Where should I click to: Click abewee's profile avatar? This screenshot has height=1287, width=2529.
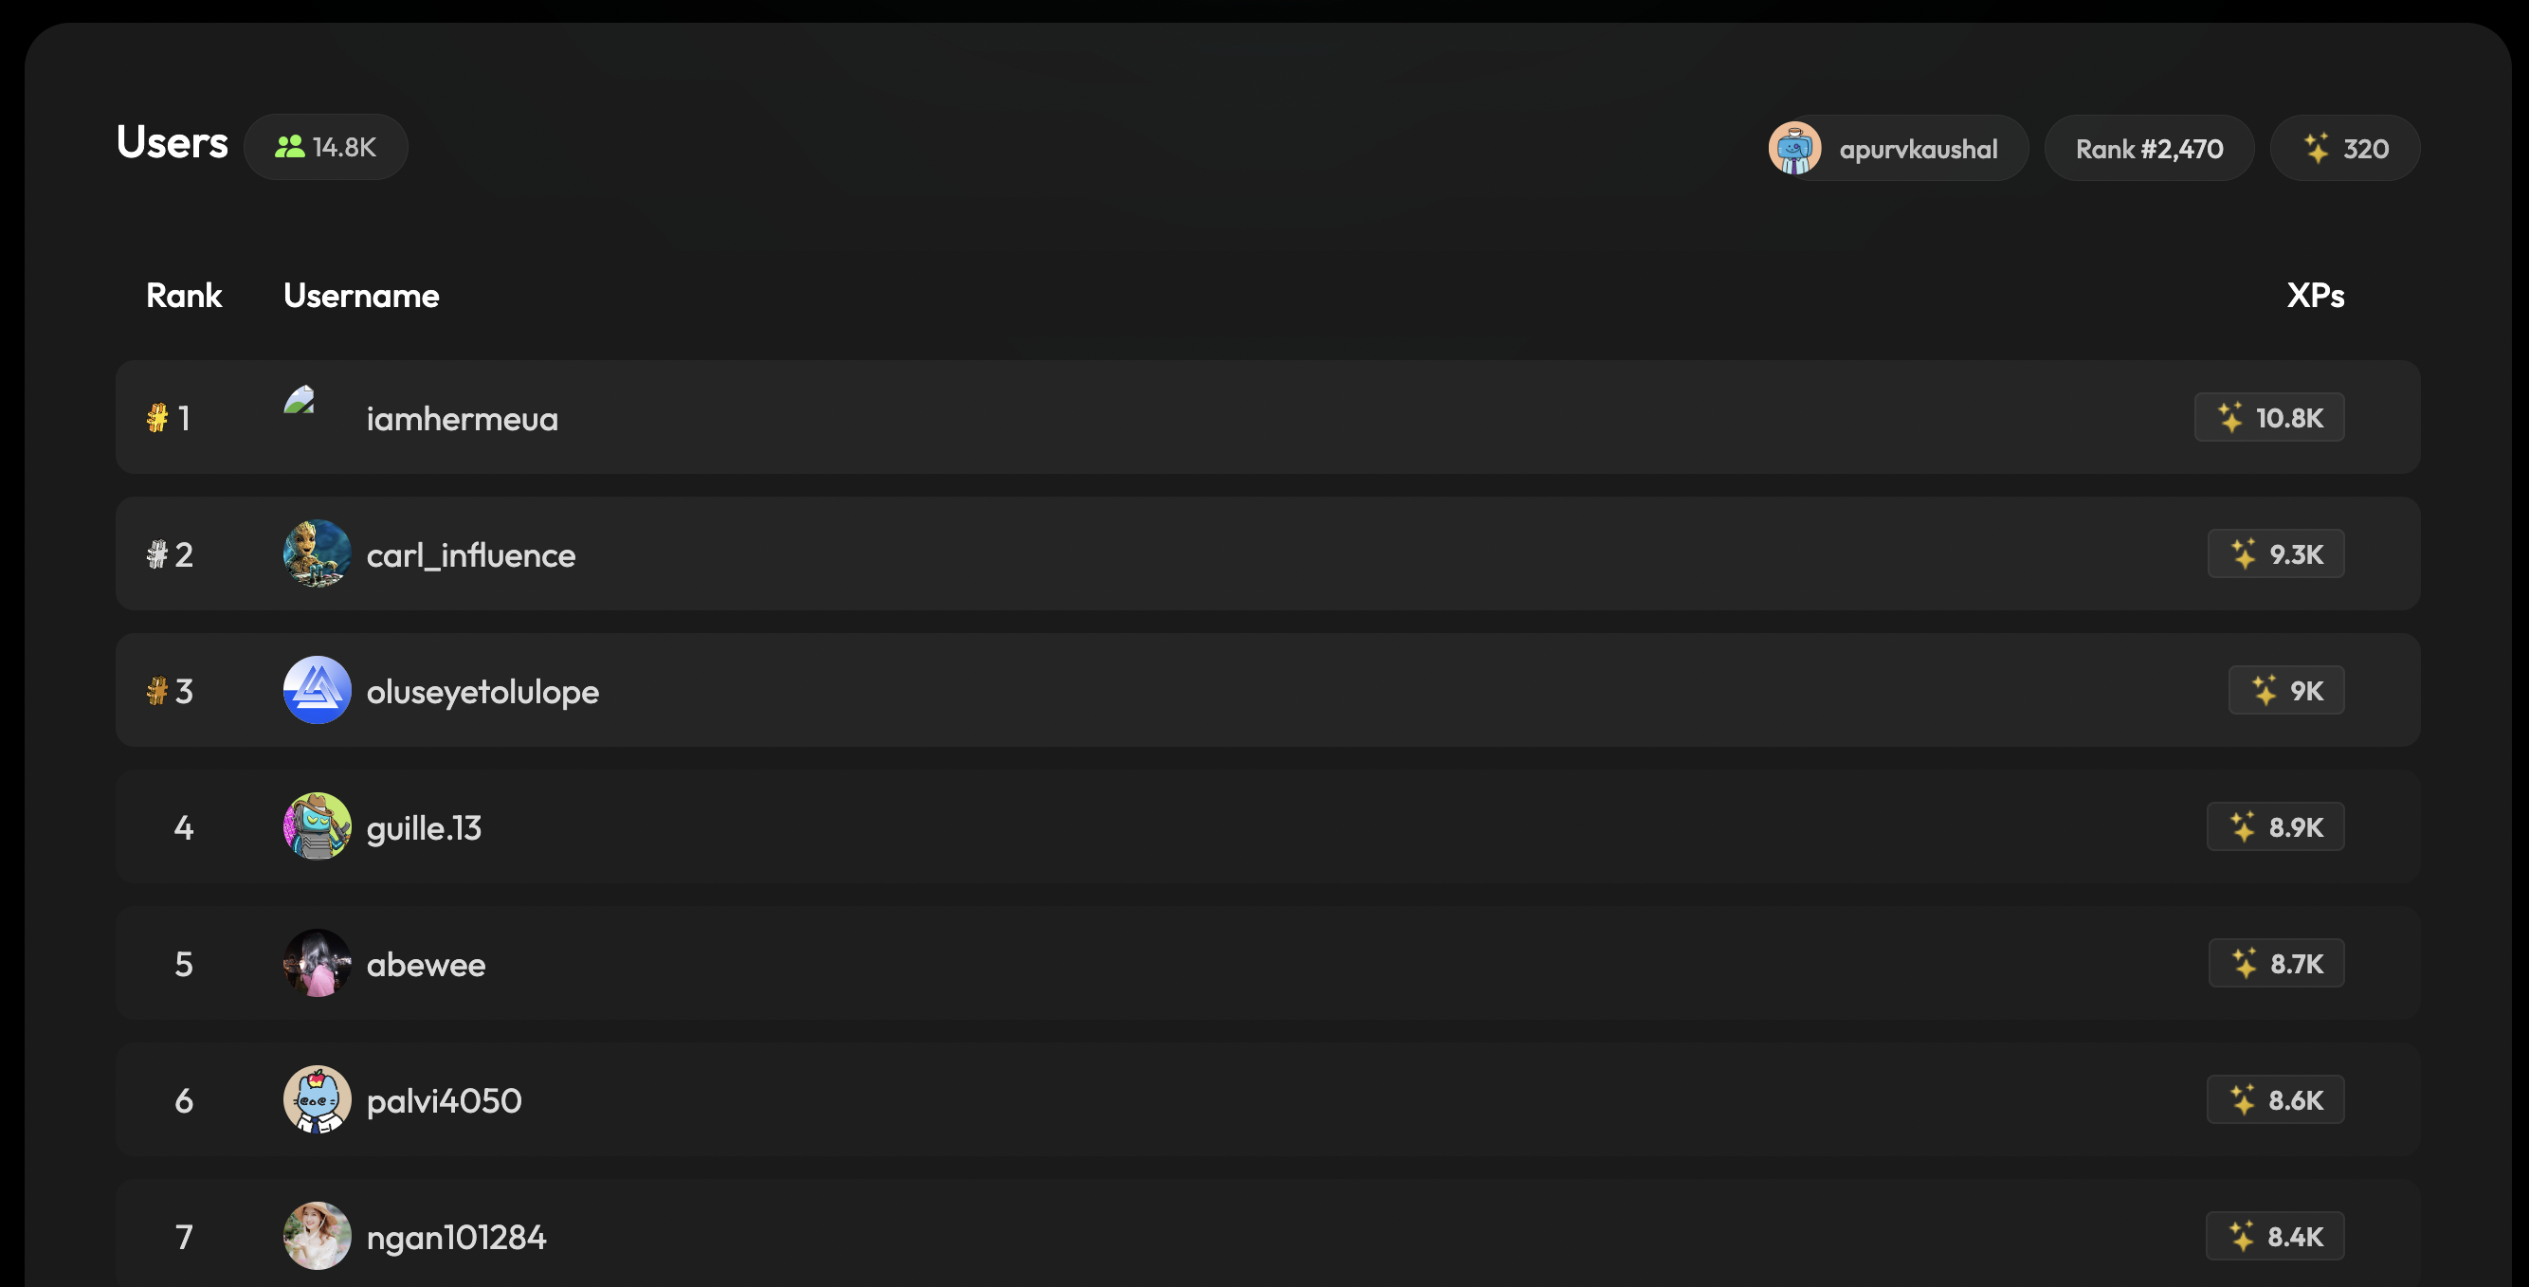318,963
